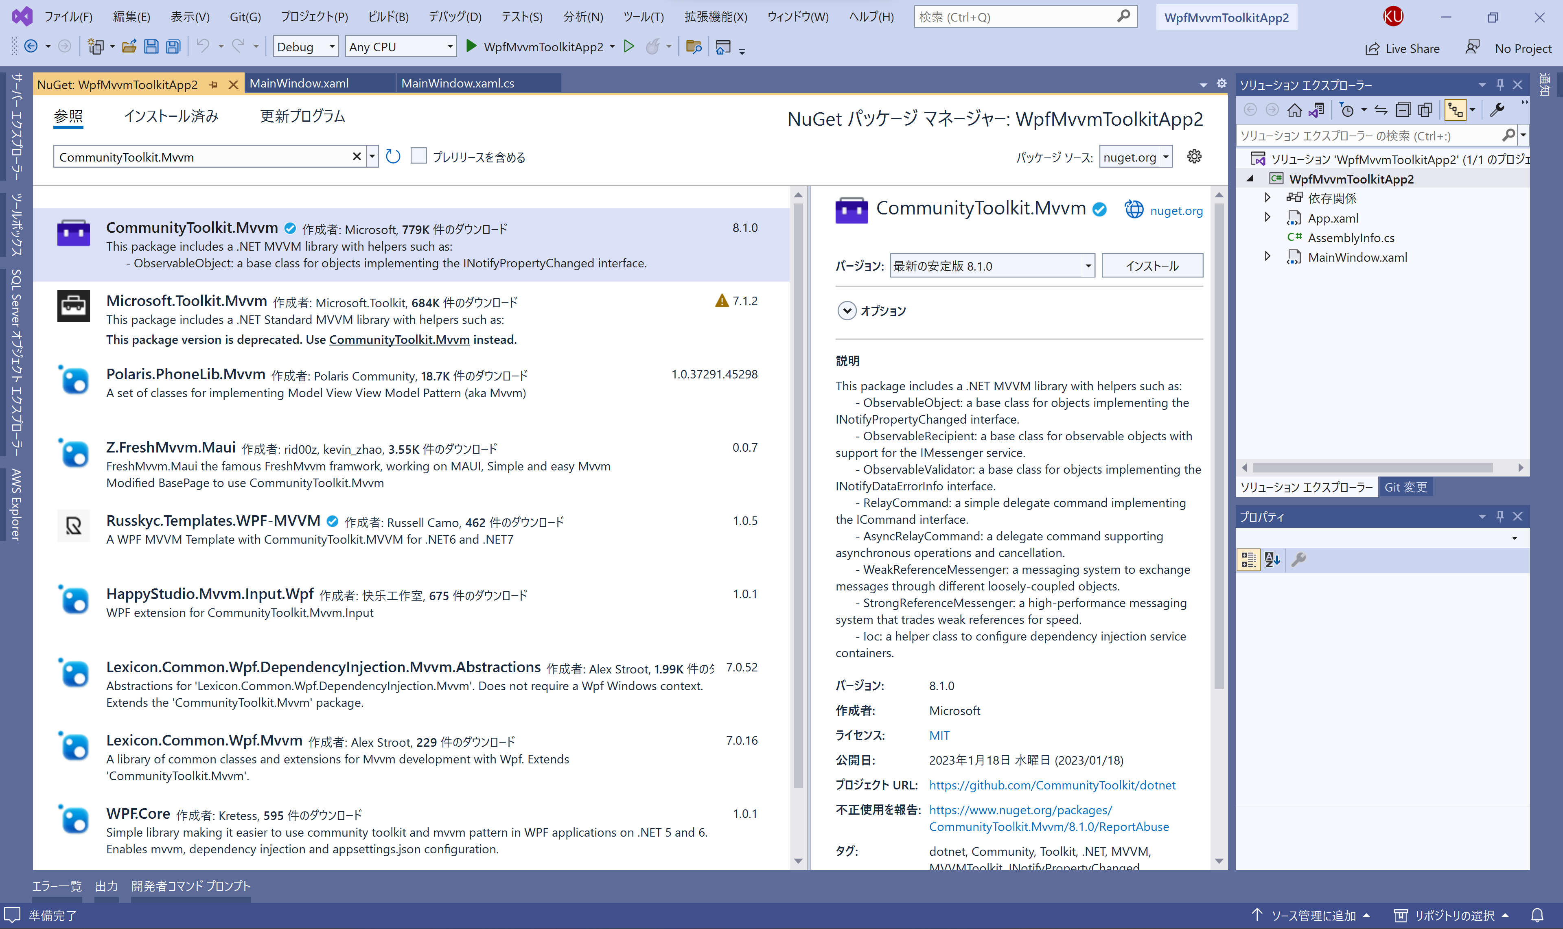Click the Solution Explorer horizontal scrollbar
The height and width of the screenshot is (929, 1563).
[1373, 468]
